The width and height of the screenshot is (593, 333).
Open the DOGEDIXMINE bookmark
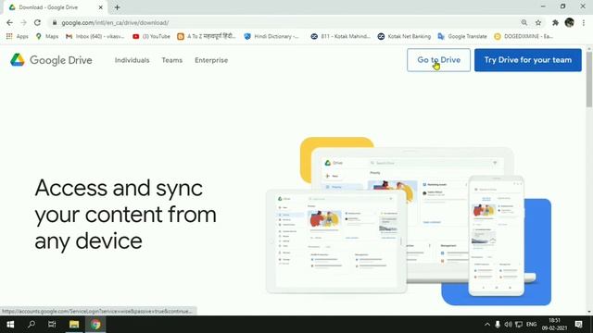(x=524, y=36)
